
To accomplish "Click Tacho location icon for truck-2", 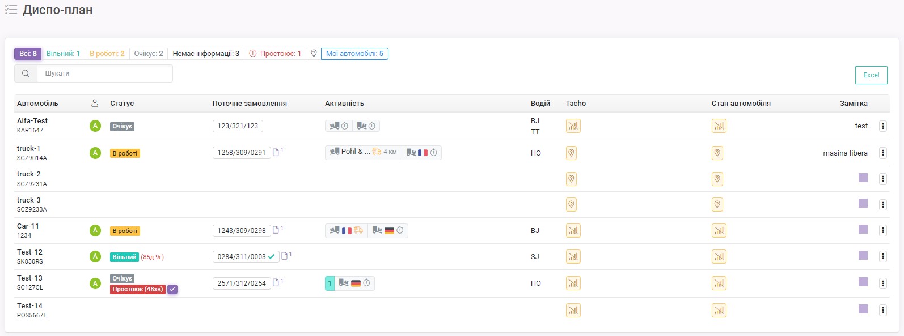I will pyautogui.click(x=571, y=179).
